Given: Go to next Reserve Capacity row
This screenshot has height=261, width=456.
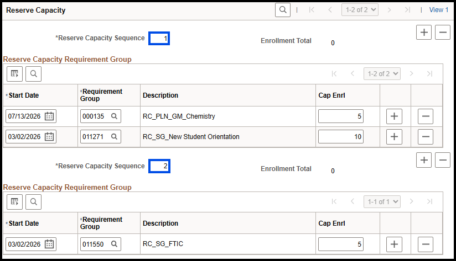Looking at the screenshot, I should coord(389,10).
